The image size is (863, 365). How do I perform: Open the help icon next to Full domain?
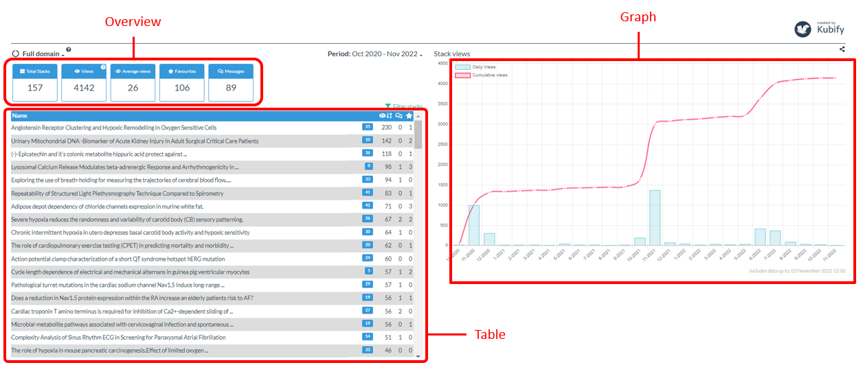point(69,49)
